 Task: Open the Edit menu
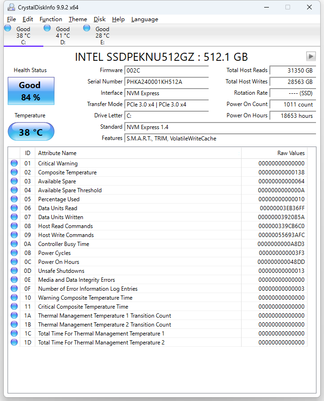(x=28, y=19)
